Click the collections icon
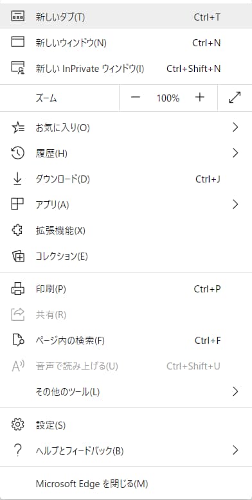 pos(18,256)
